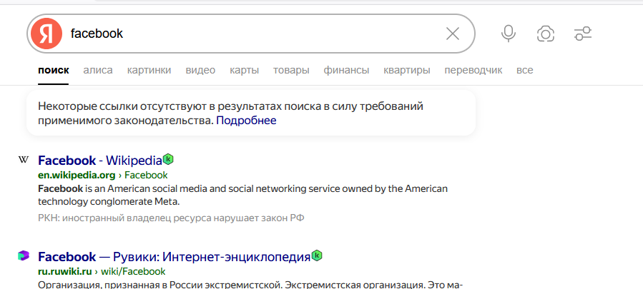
Task: Start voice search with microphone icon
Action: (509, 34)
